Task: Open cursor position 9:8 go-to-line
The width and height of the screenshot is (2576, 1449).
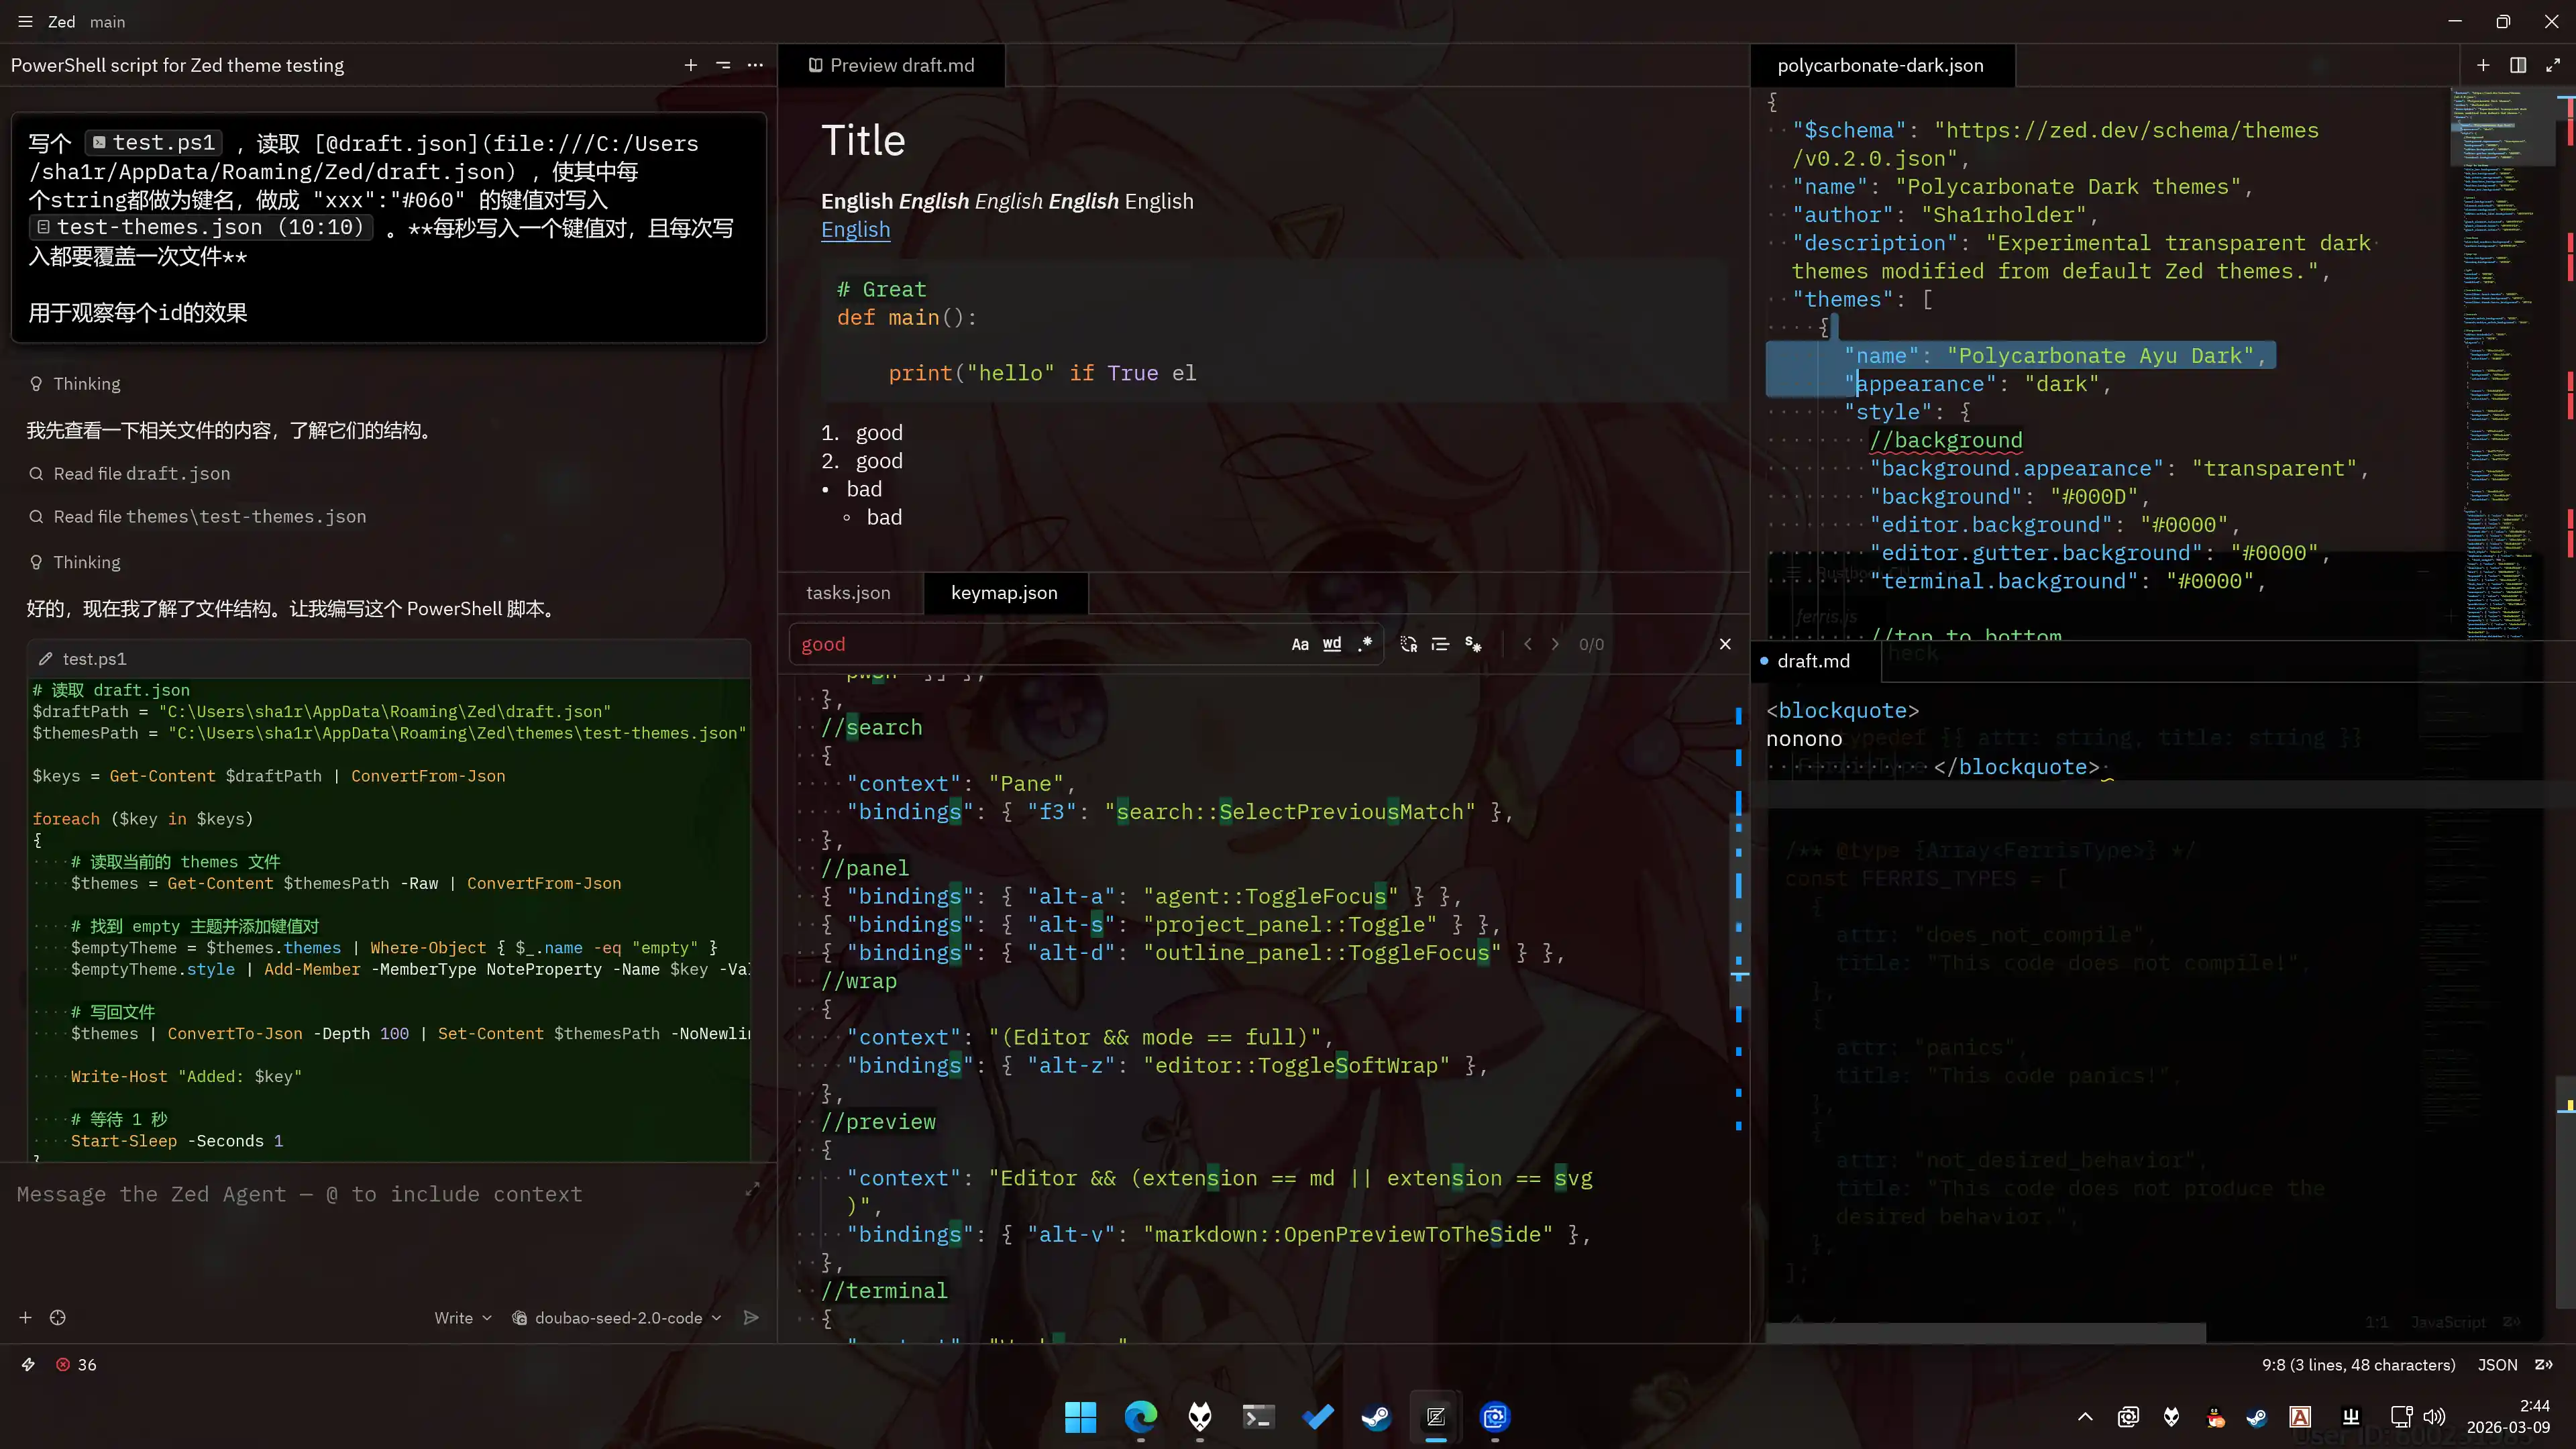Action: 2358,1365
